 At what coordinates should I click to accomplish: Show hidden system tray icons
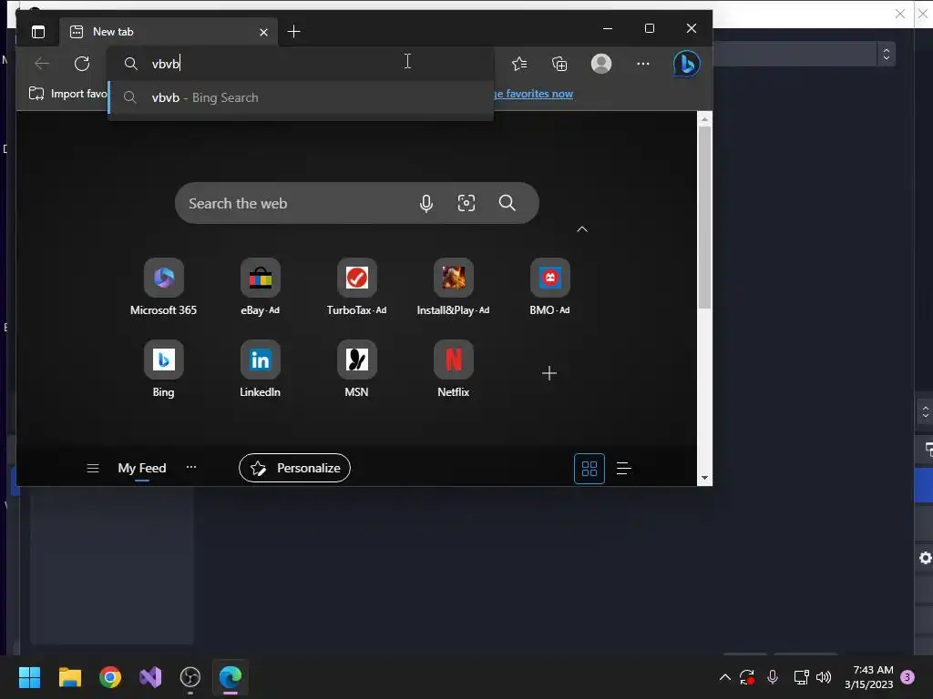(724, 677)
